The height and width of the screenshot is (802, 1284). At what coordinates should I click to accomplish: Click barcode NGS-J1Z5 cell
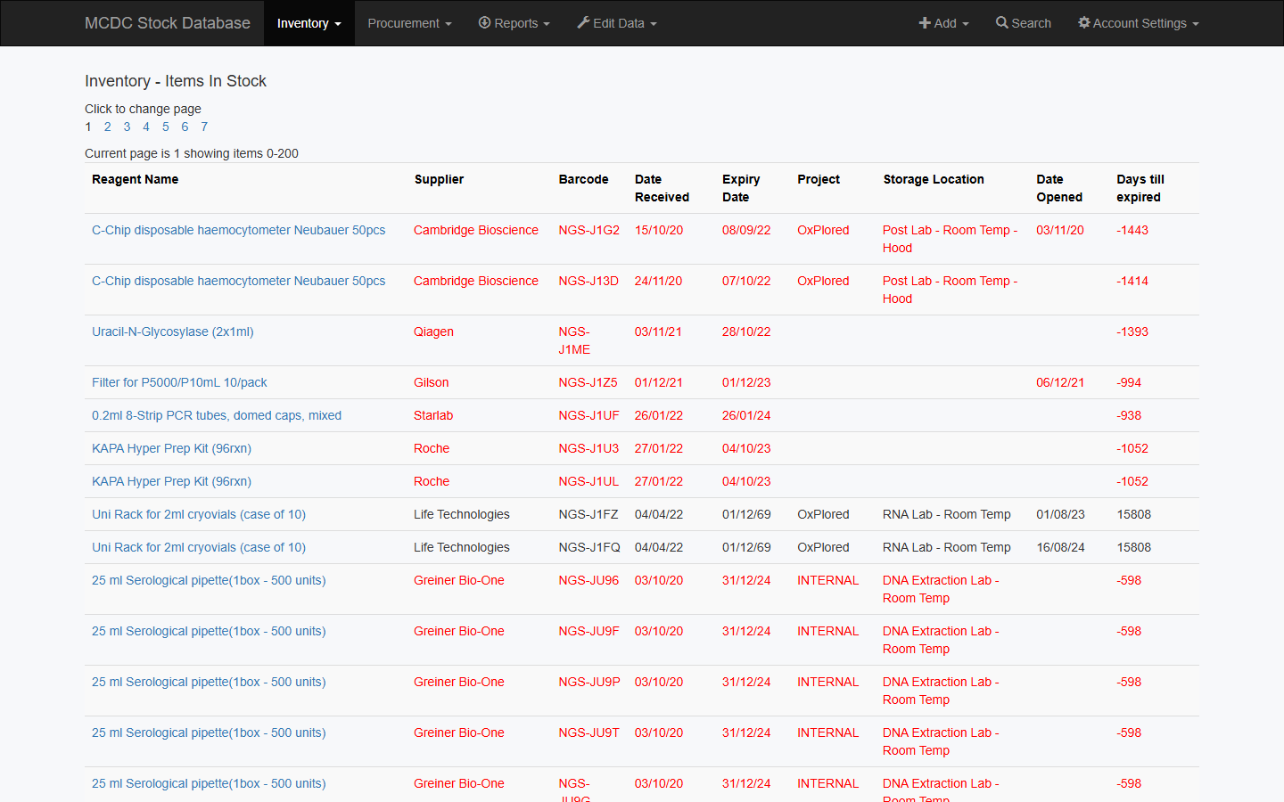tap(588, 382)
